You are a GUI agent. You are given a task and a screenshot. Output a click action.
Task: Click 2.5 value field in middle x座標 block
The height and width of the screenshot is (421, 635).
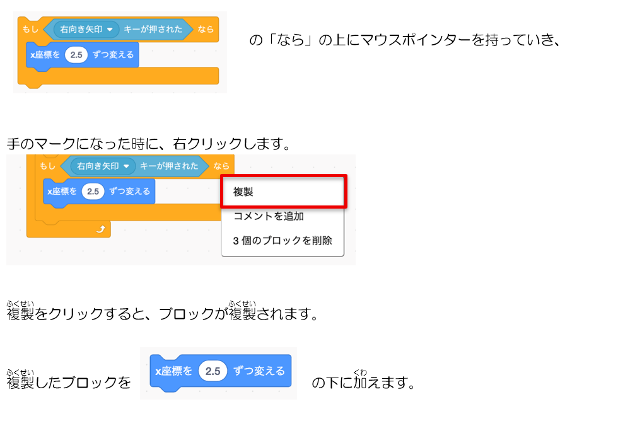tap(93, 191)
